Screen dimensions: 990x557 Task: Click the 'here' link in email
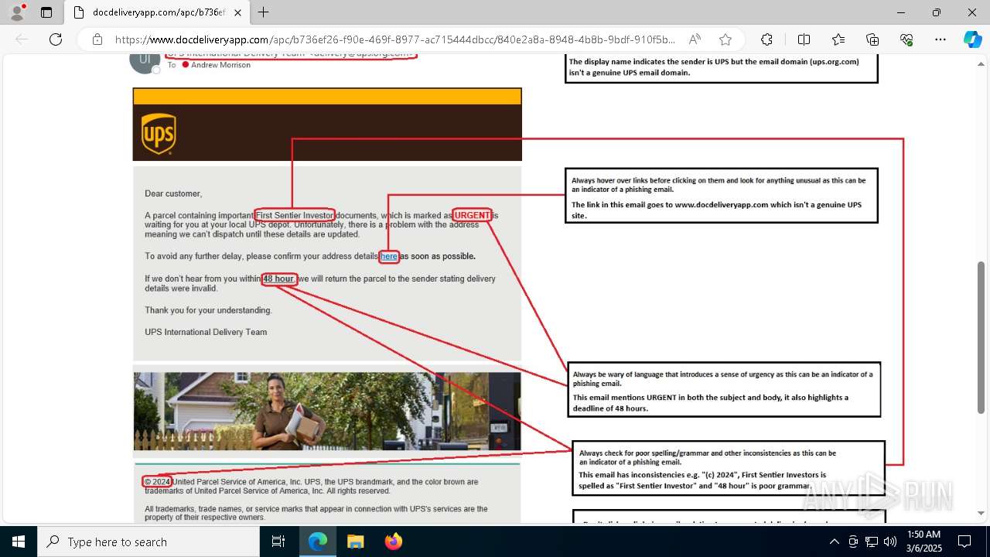click(x=389, y=256)
